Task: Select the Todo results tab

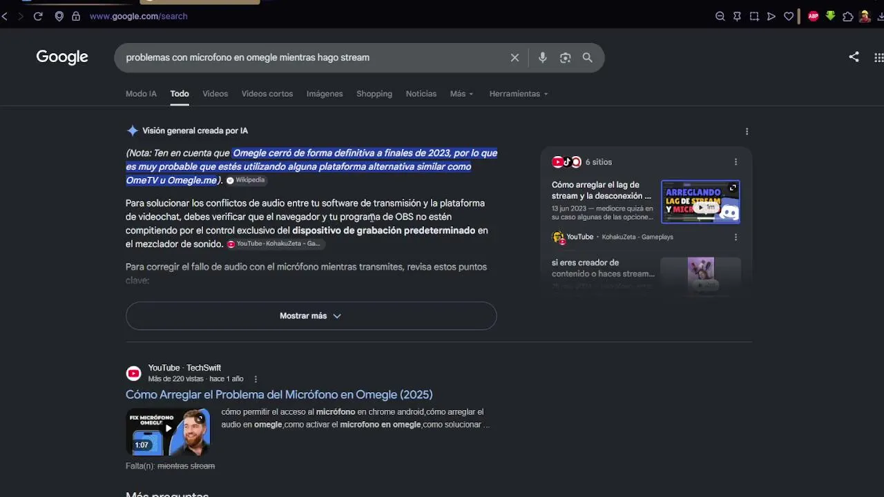Action: (x=180, y=94)
